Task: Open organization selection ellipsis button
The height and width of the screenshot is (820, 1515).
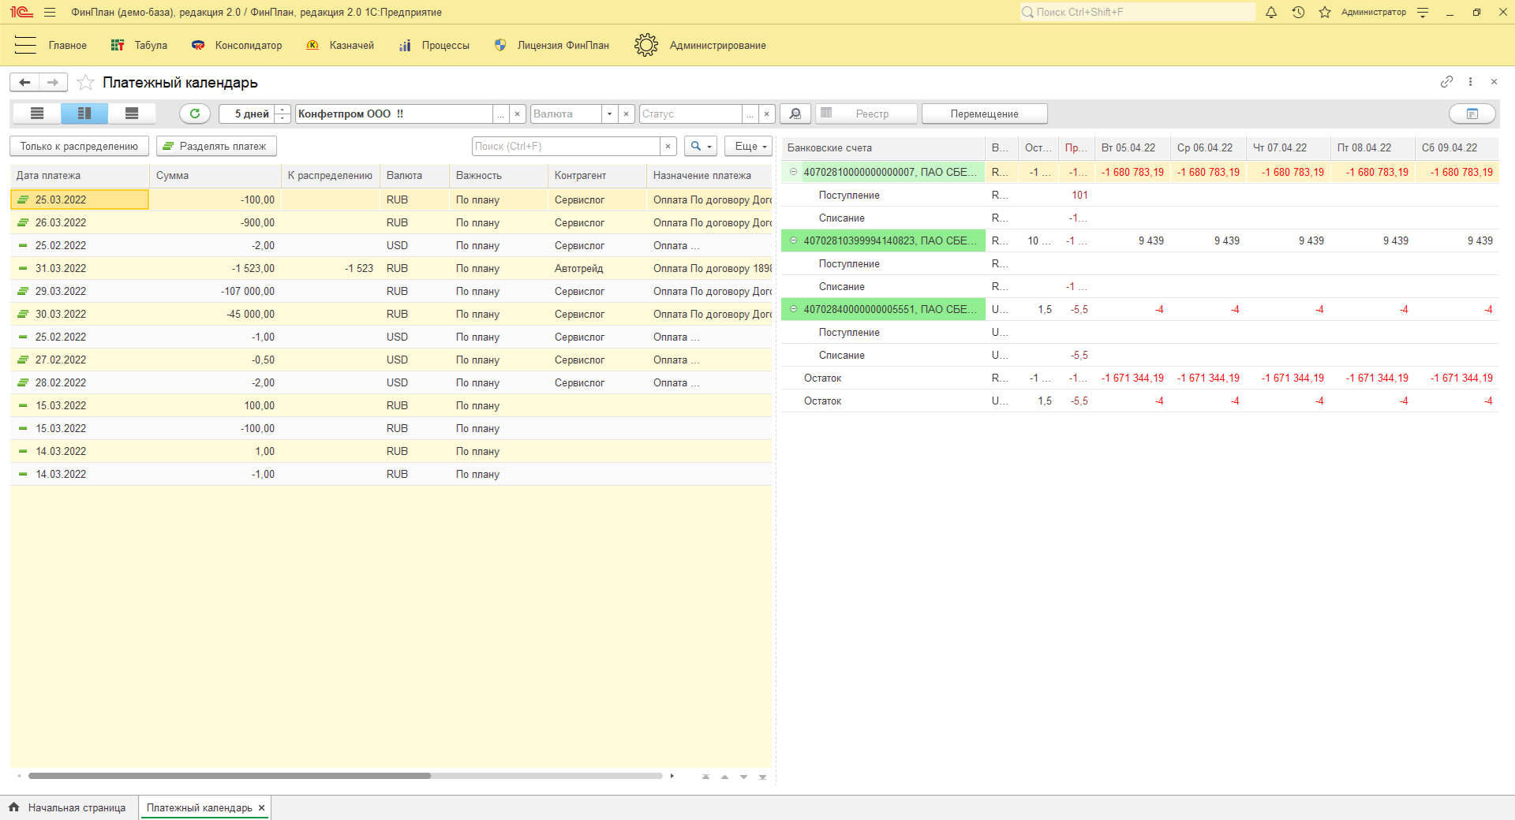Action: pos(500,114)
